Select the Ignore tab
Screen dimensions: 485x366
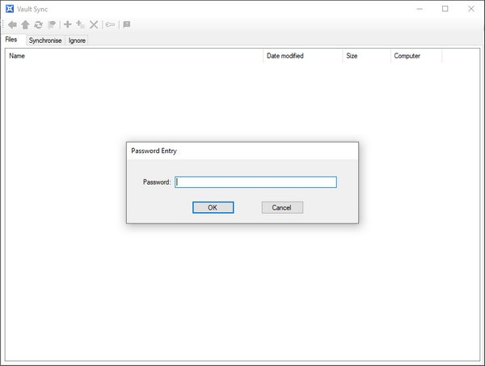77,40
